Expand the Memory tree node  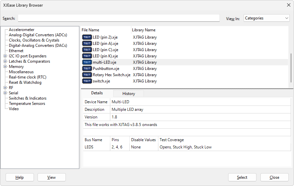[5, 67]
